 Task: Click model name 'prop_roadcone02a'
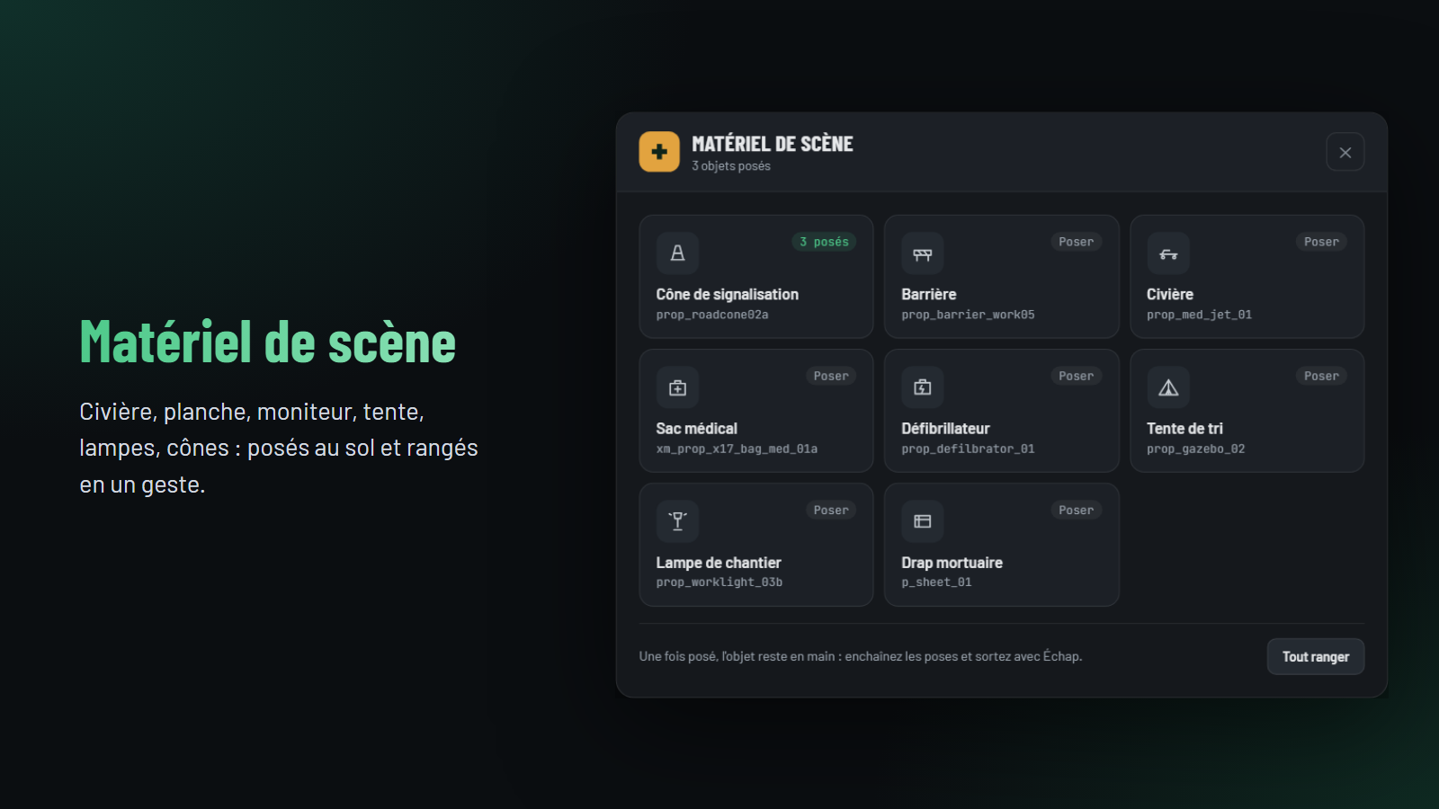[x=712, y=315]
